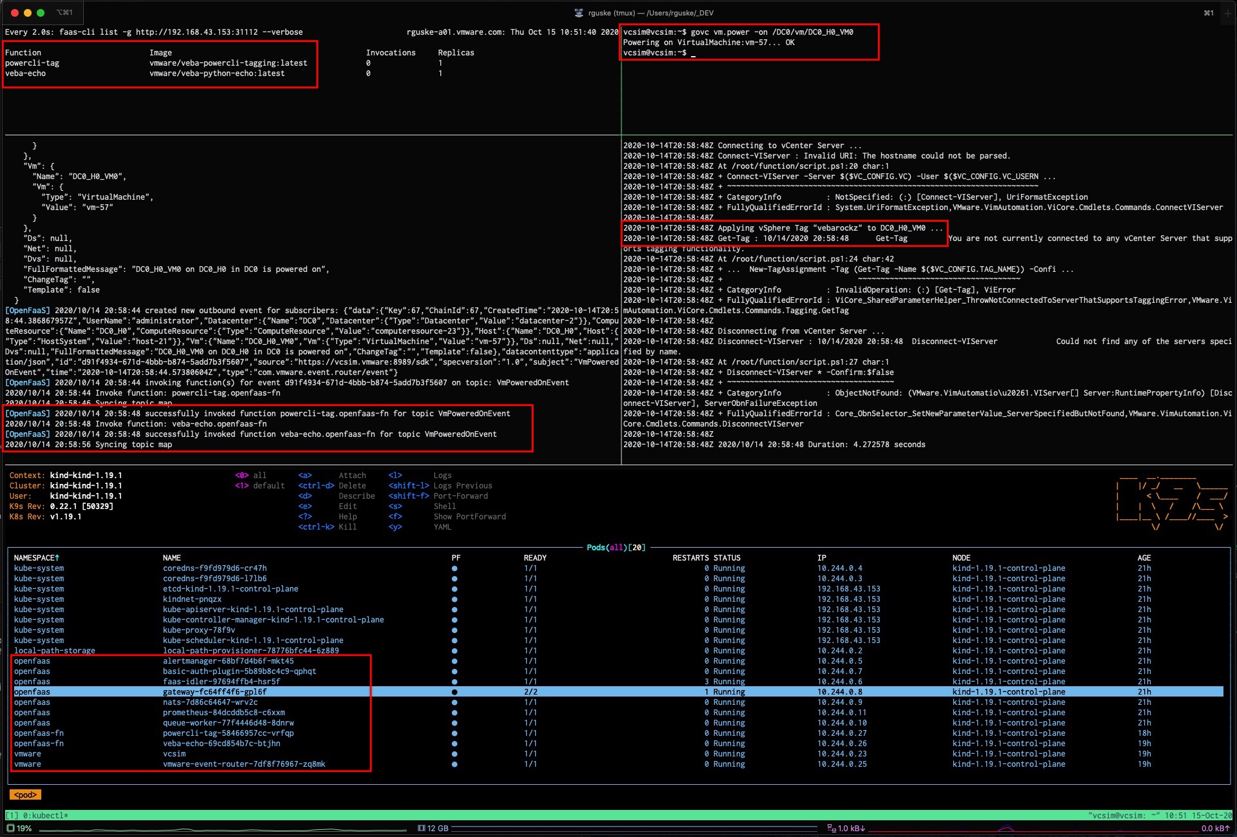This screenshot has width=1237, height=837.
Task: Click the PF dot for vcsim pod row
Action: 454,754
